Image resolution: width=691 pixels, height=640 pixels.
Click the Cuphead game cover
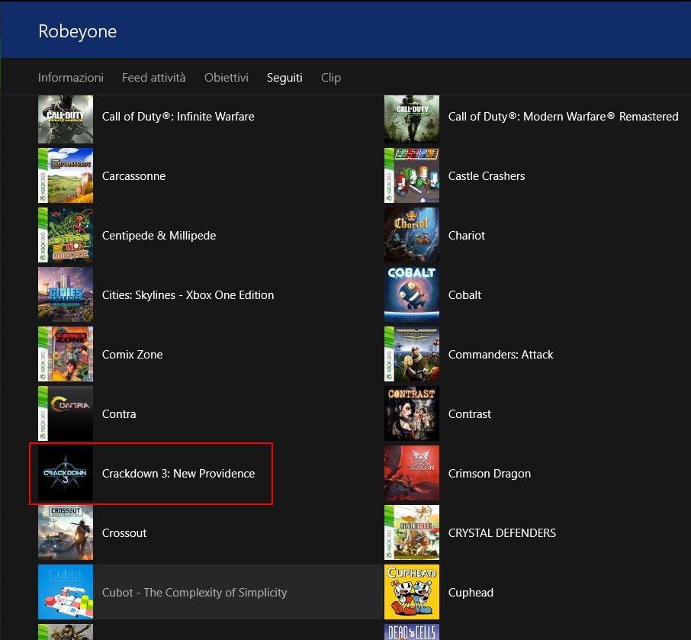click(x=412, y=593)
